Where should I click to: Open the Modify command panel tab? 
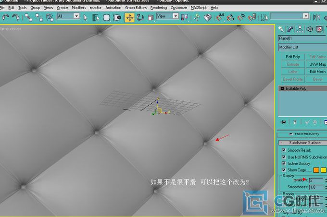point(290,29)
